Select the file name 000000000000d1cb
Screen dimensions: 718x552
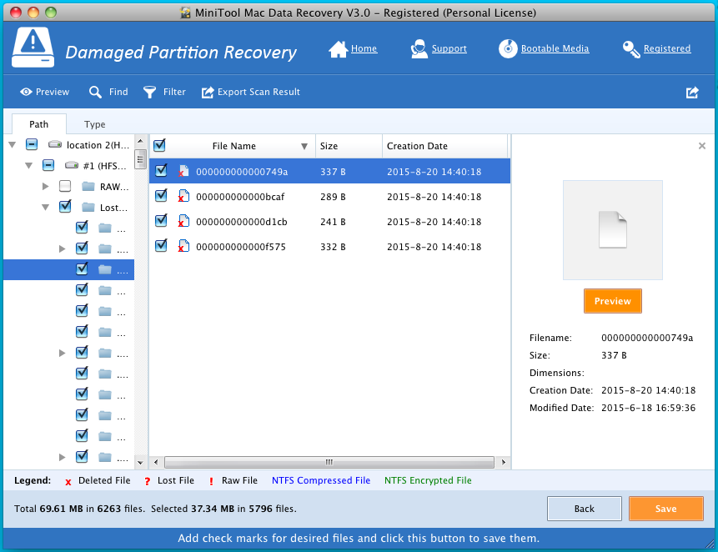pyautogui.click(x=241, y=222)
